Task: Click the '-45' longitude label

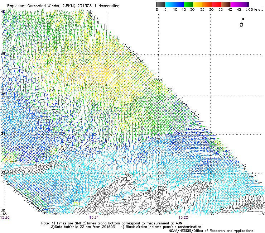Action: [x=3, y=214]
